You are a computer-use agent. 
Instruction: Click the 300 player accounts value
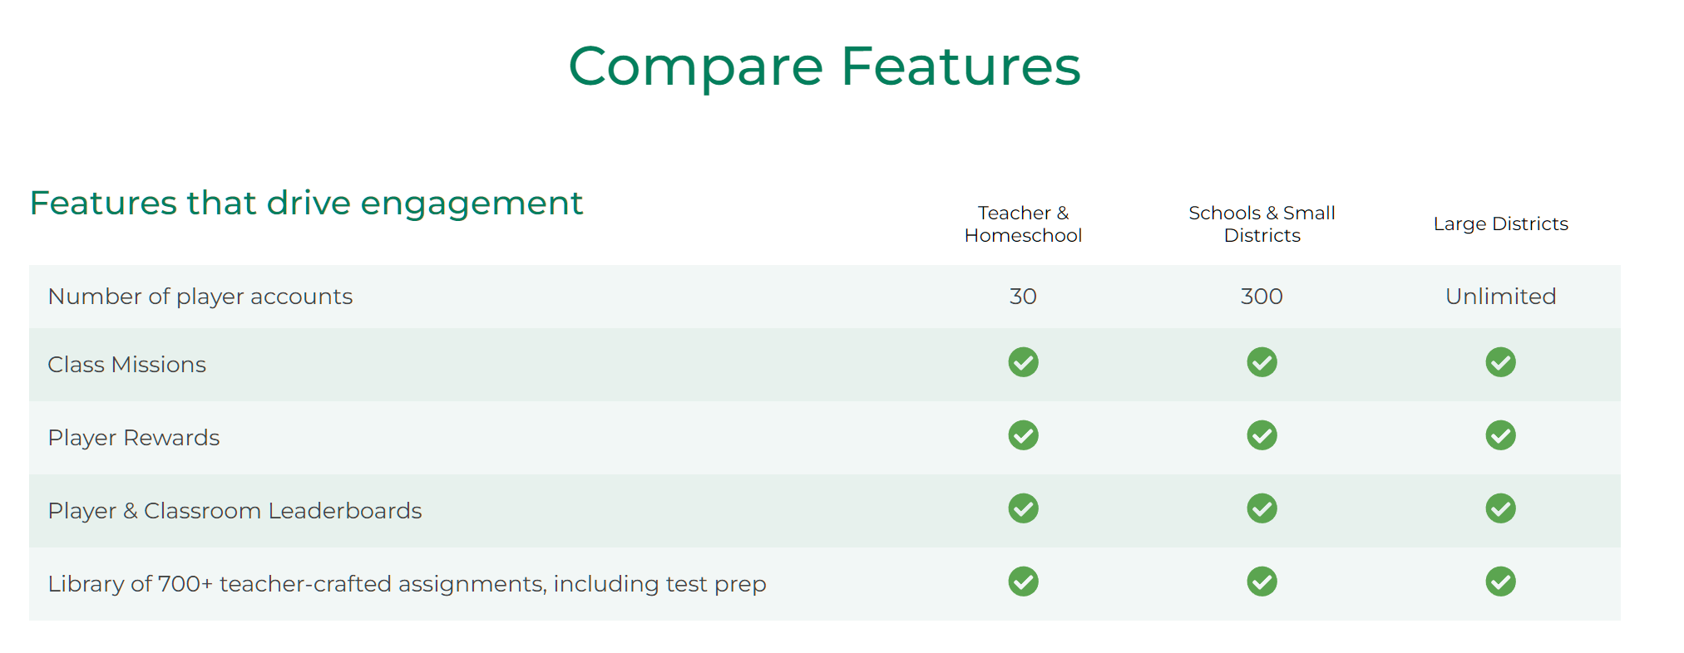[x=1262, y=297]
